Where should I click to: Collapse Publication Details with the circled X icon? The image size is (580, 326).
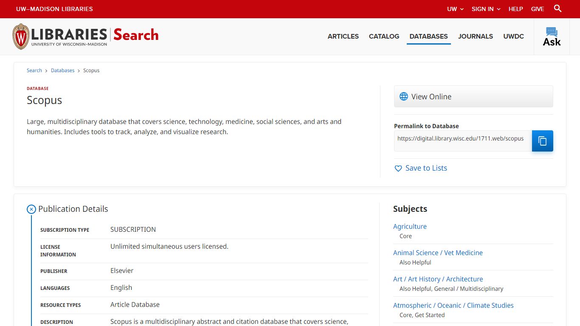(31, 209)
